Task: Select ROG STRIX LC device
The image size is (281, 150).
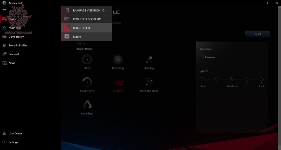Action: [86, 28]
